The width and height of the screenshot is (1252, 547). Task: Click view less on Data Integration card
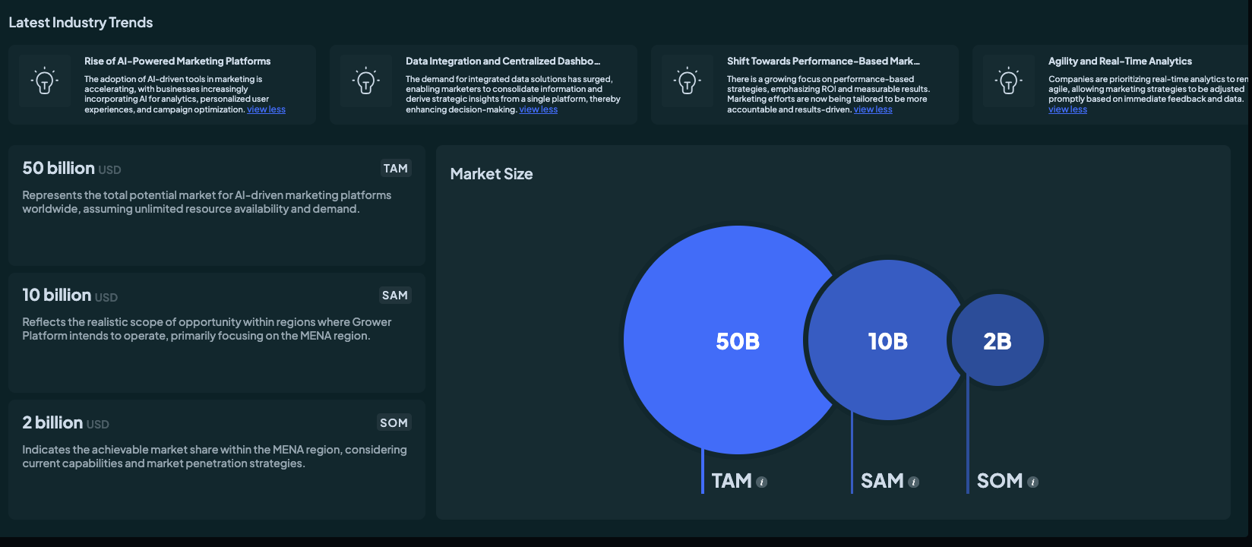click(x=538, y=109)
